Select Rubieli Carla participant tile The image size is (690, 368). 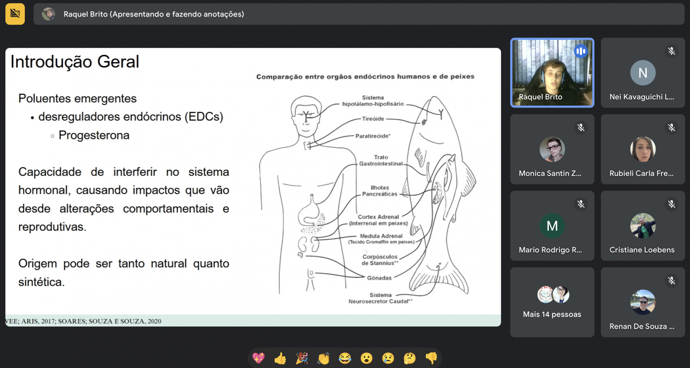coord(643,149)
